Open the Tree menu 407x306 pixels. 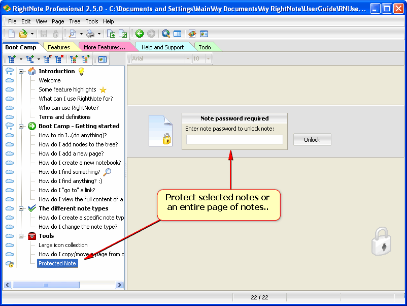pyautogui.click(x=75, y=21)
